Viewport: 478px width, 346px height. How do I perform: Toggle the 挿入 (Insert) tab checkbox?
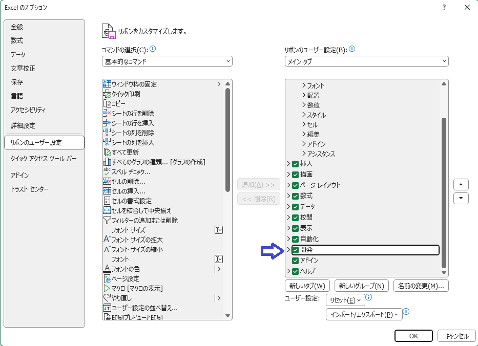(x=295, y=164)
